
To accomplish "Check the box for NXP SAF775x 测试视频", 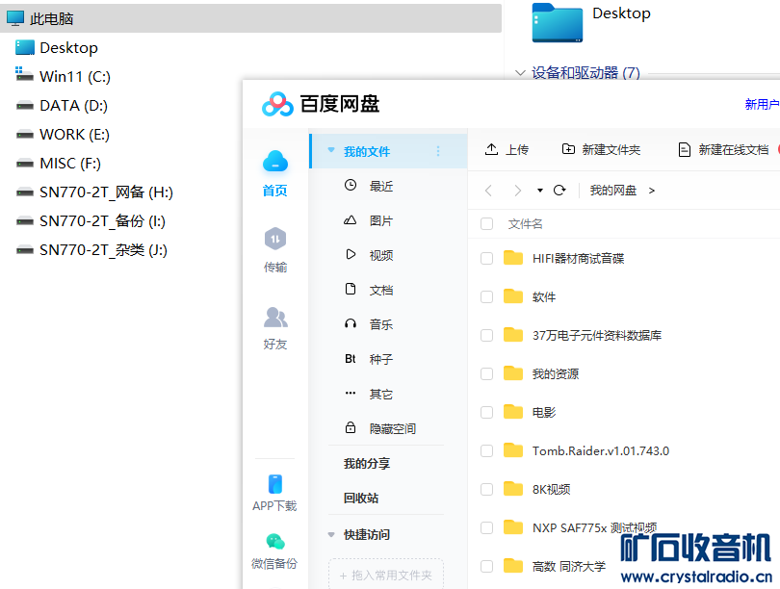I will (x=486, y=527).
